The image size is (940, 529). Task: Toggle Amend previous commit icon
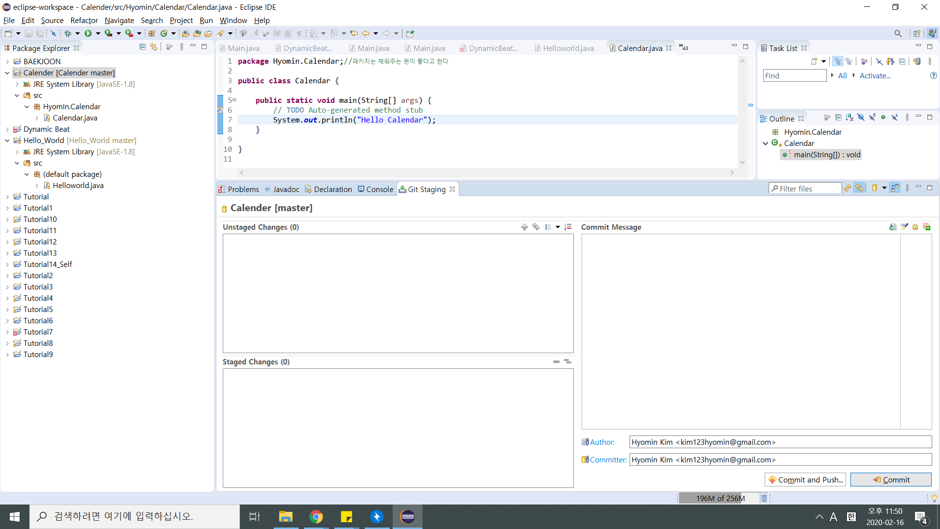[x=893, y=227]
